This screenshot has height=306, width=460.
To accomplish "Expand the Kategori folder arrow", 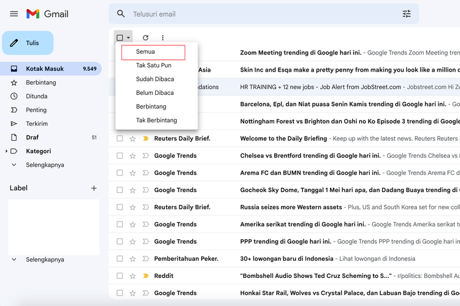I will [x=6, y=151].
